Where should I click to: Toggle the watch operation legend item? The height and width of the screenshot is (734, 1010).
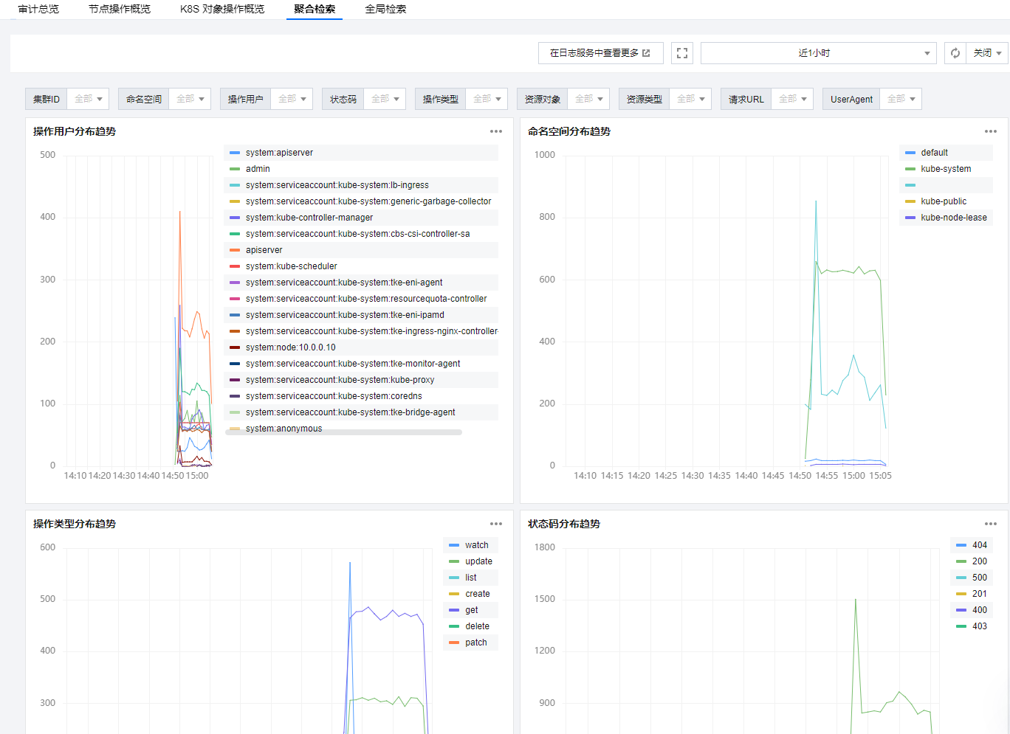point(476,545)
